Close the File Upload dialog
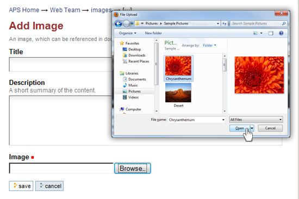The height and width of the screenshot is (199, 299). (x=281, y=14)
